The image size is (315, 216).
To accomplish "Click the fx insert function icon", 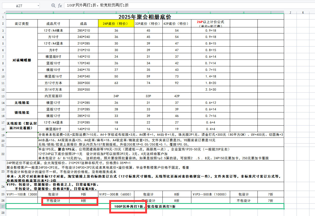I will coord(60,6).
